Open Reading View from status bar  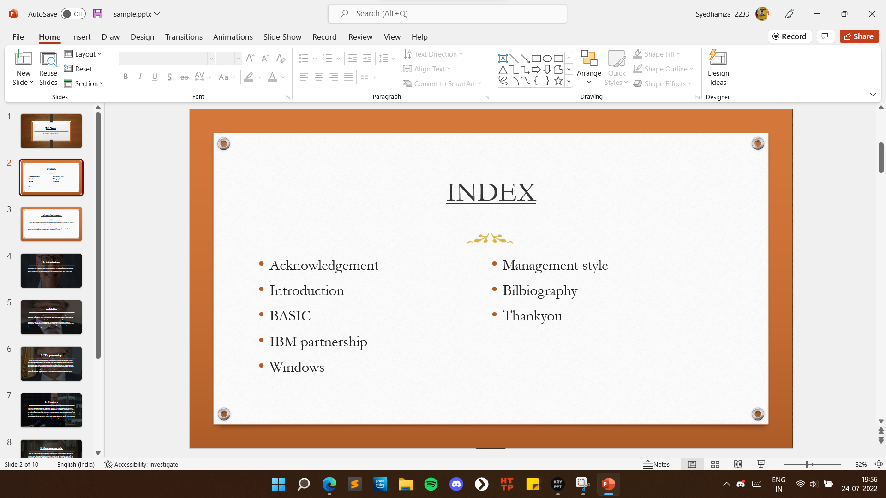738,464
